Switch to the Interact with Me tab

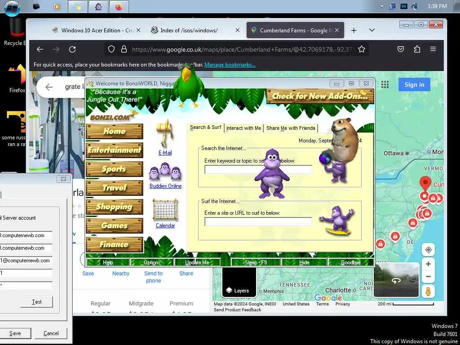(243, 128)
